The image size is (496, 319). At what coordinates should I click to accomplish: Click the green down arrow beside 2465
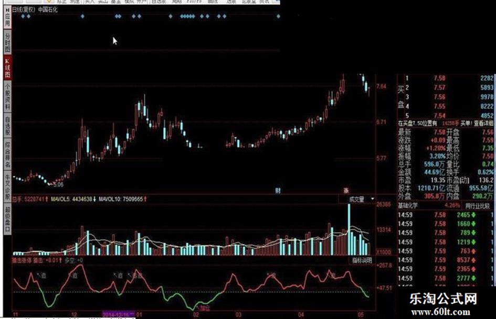coord(473,215)
